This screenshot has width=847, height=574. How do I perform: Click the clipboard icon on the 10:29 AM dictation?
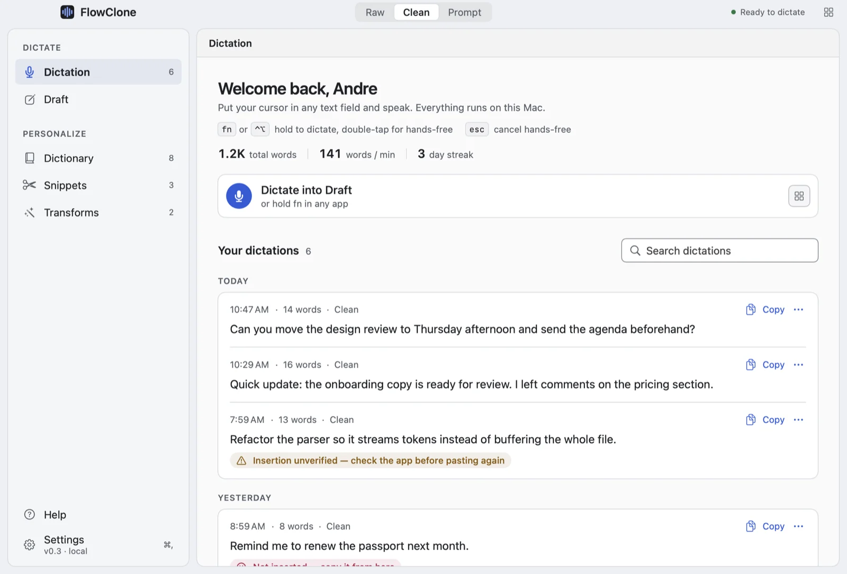click(751, 365)
